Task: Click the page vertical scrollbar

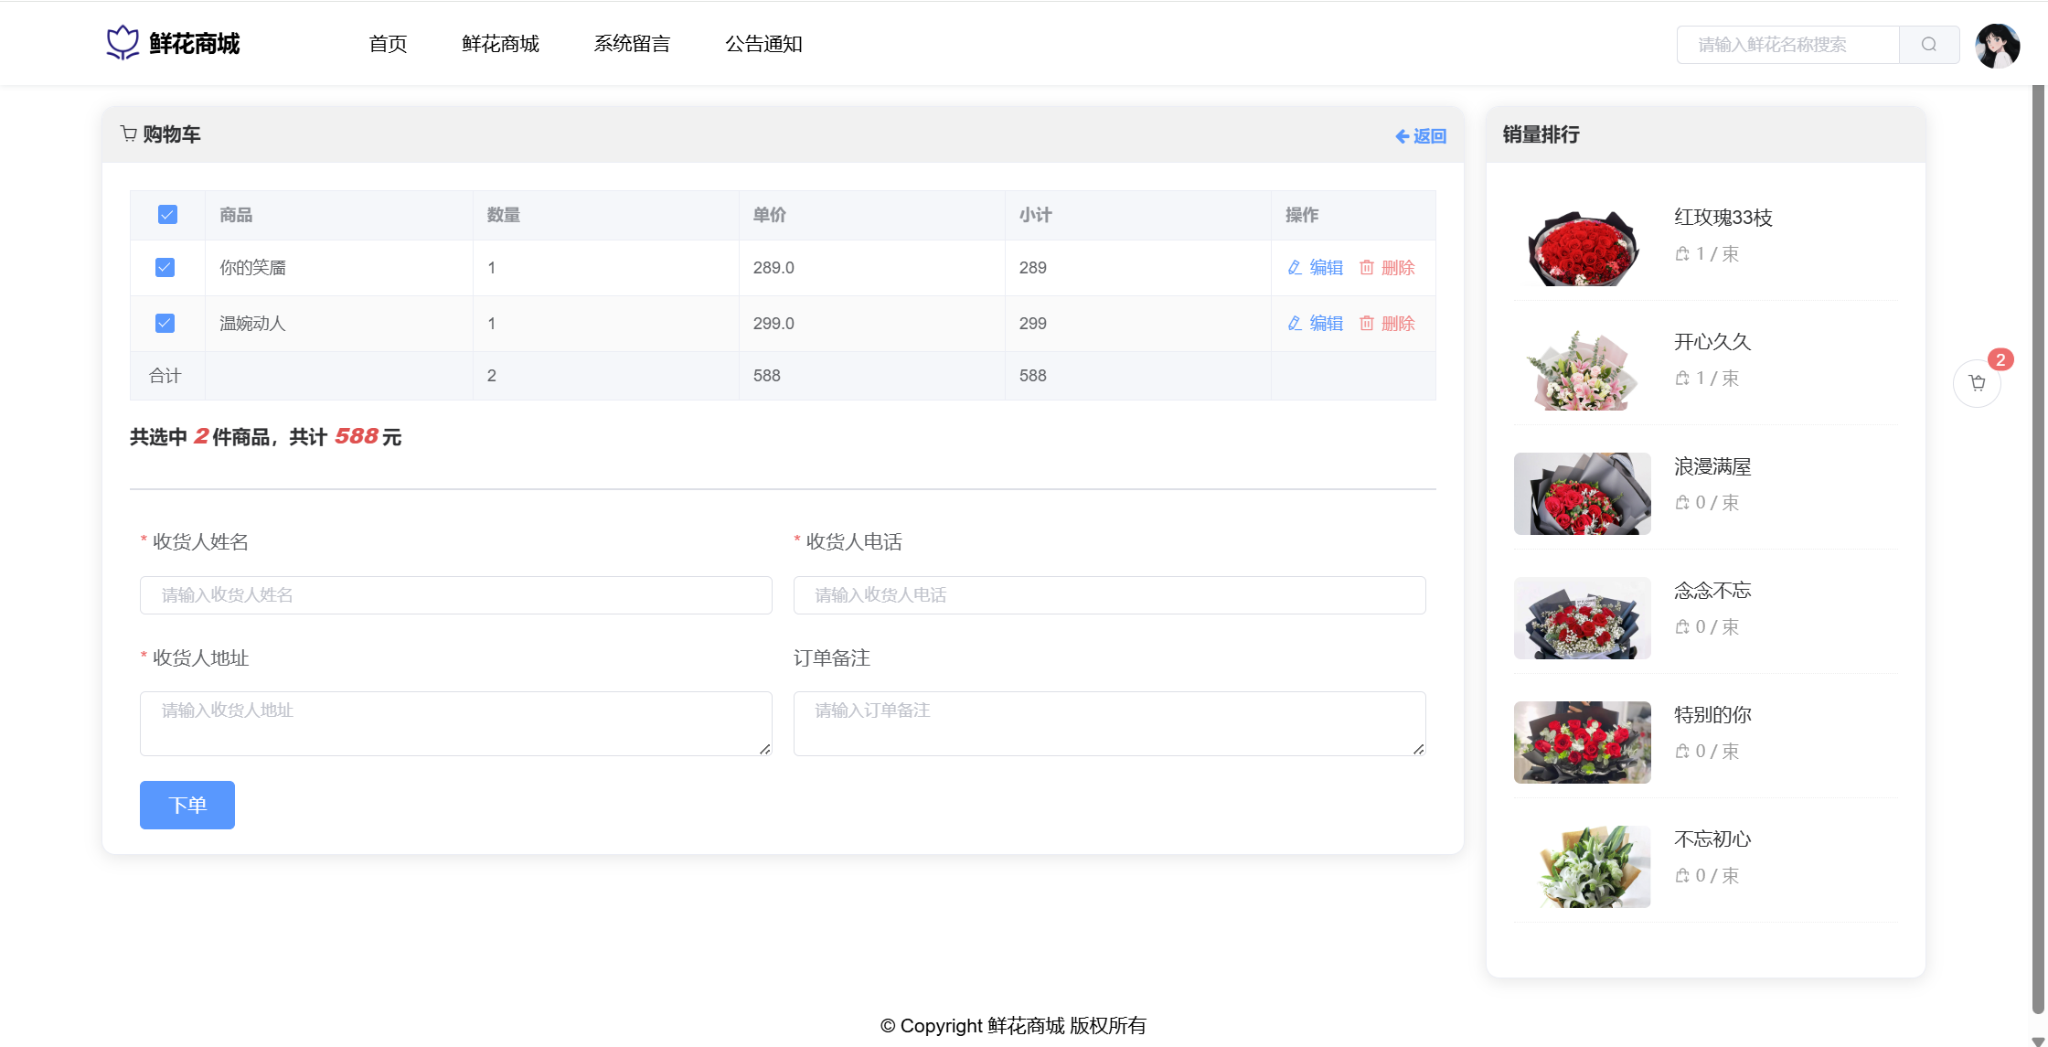Action: pyautogui.click(x=2037, y=549)
